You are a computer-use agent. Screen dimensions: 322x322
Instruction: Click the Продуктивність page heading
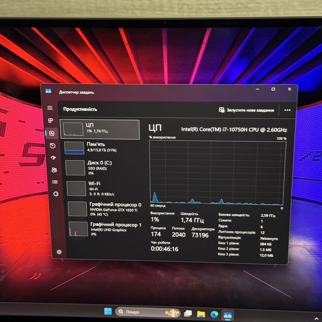pos(80,109)
